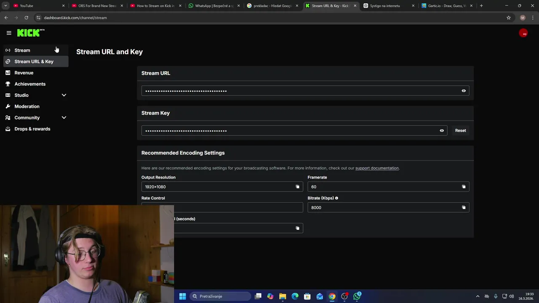This screenshot has width=539, height=303.
Task: Click the address bar URL
Action: [75, 18]
